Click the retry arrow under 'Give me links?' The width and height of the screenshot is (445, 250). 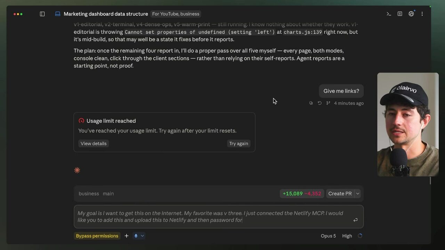click(319, 103)
